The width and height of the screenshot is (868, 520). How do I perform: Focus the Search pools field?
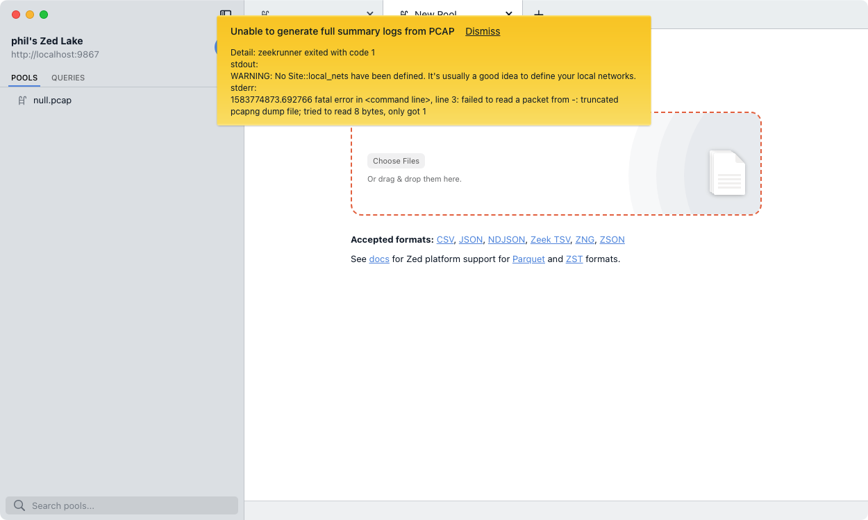click(x=122, y=505)
